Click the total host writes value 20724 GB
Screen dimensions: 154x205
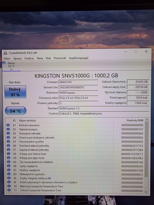tap(138, 87)
